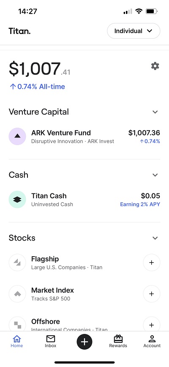Open the Rewards tab
The image size is (169, 367).
[118, 341]
